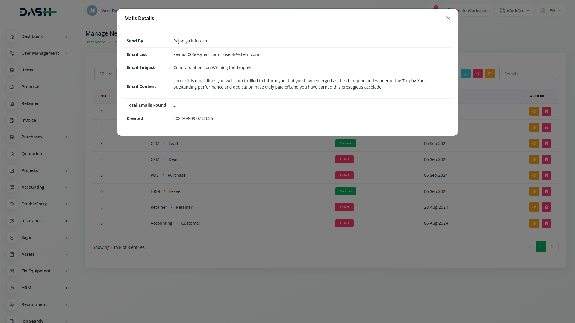View details of Retainer row 7
Screen dimensions: 575x323
[x=534, y=207]
